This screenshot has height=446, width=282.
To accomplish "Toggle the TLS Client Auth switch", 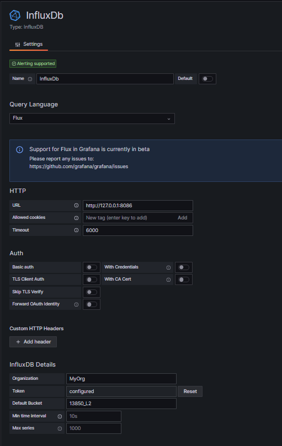I will (x=92, y=280).
